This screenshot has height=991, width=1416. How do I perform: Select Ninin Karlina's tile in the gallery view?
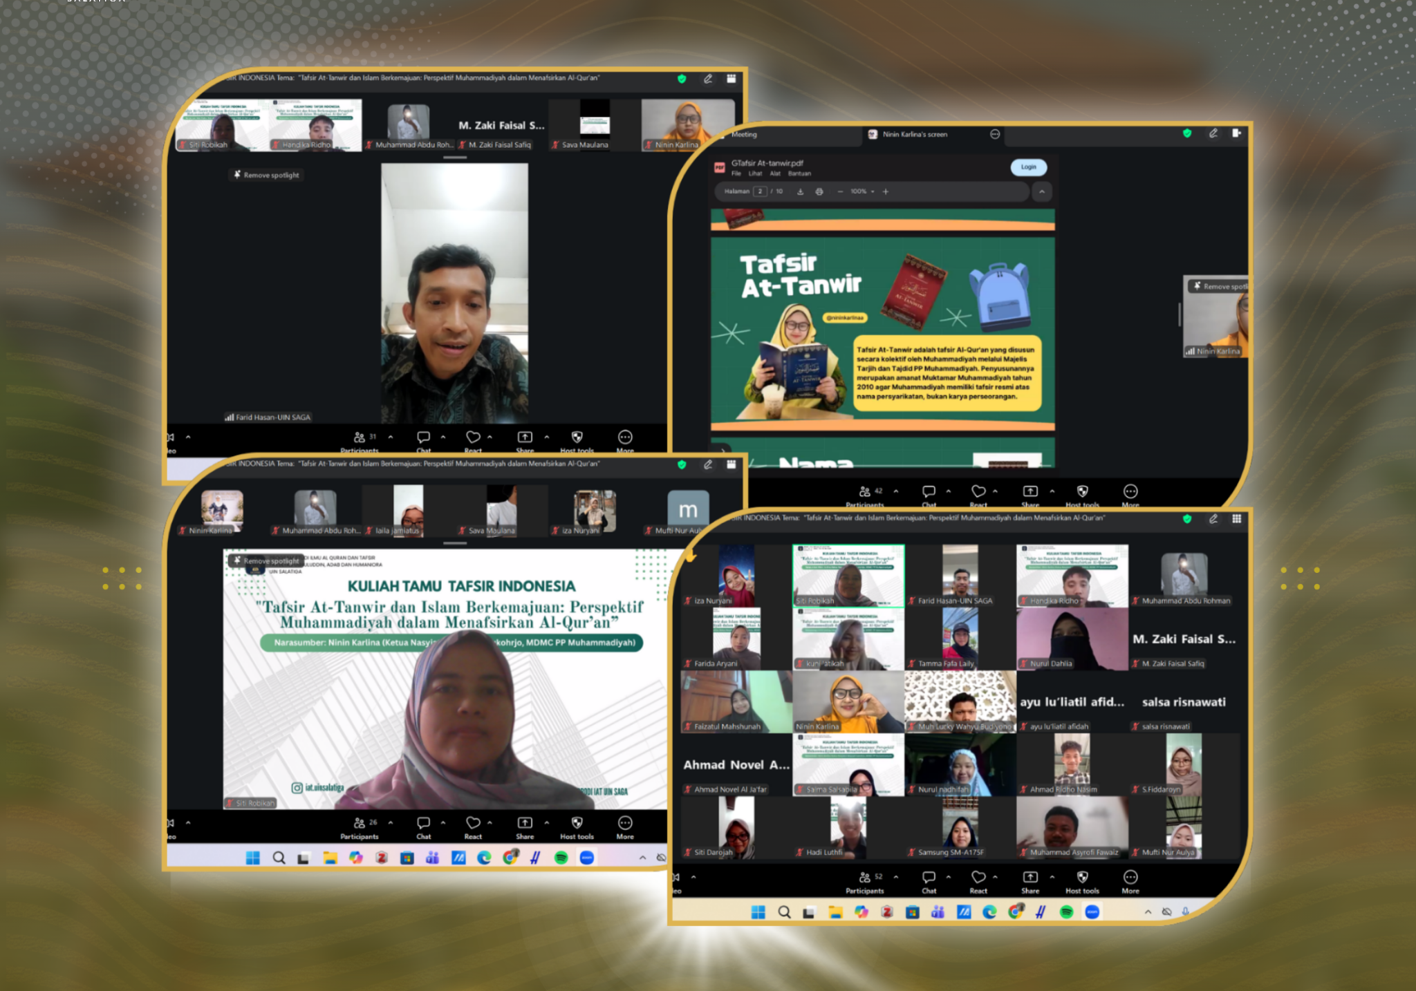coord(848,701)
